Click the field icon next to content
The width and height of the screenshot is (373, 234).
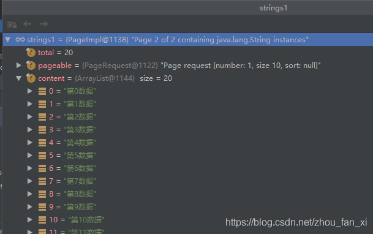[x=31, y=78]
